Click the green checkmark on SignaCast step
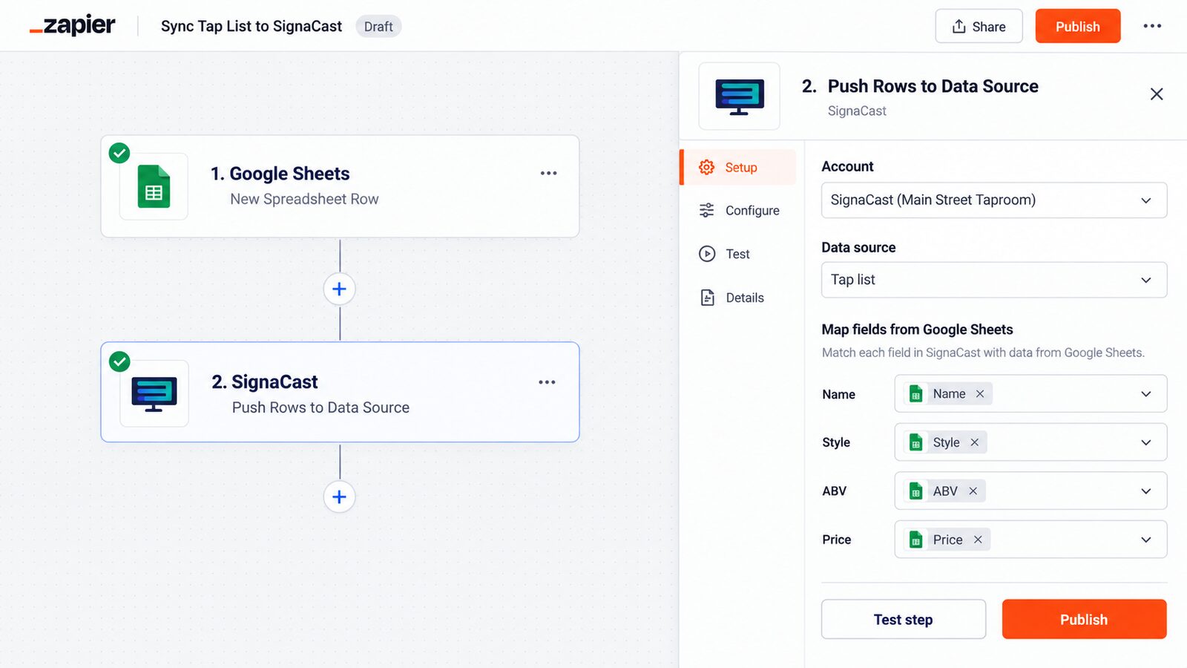 pos(119,361)
